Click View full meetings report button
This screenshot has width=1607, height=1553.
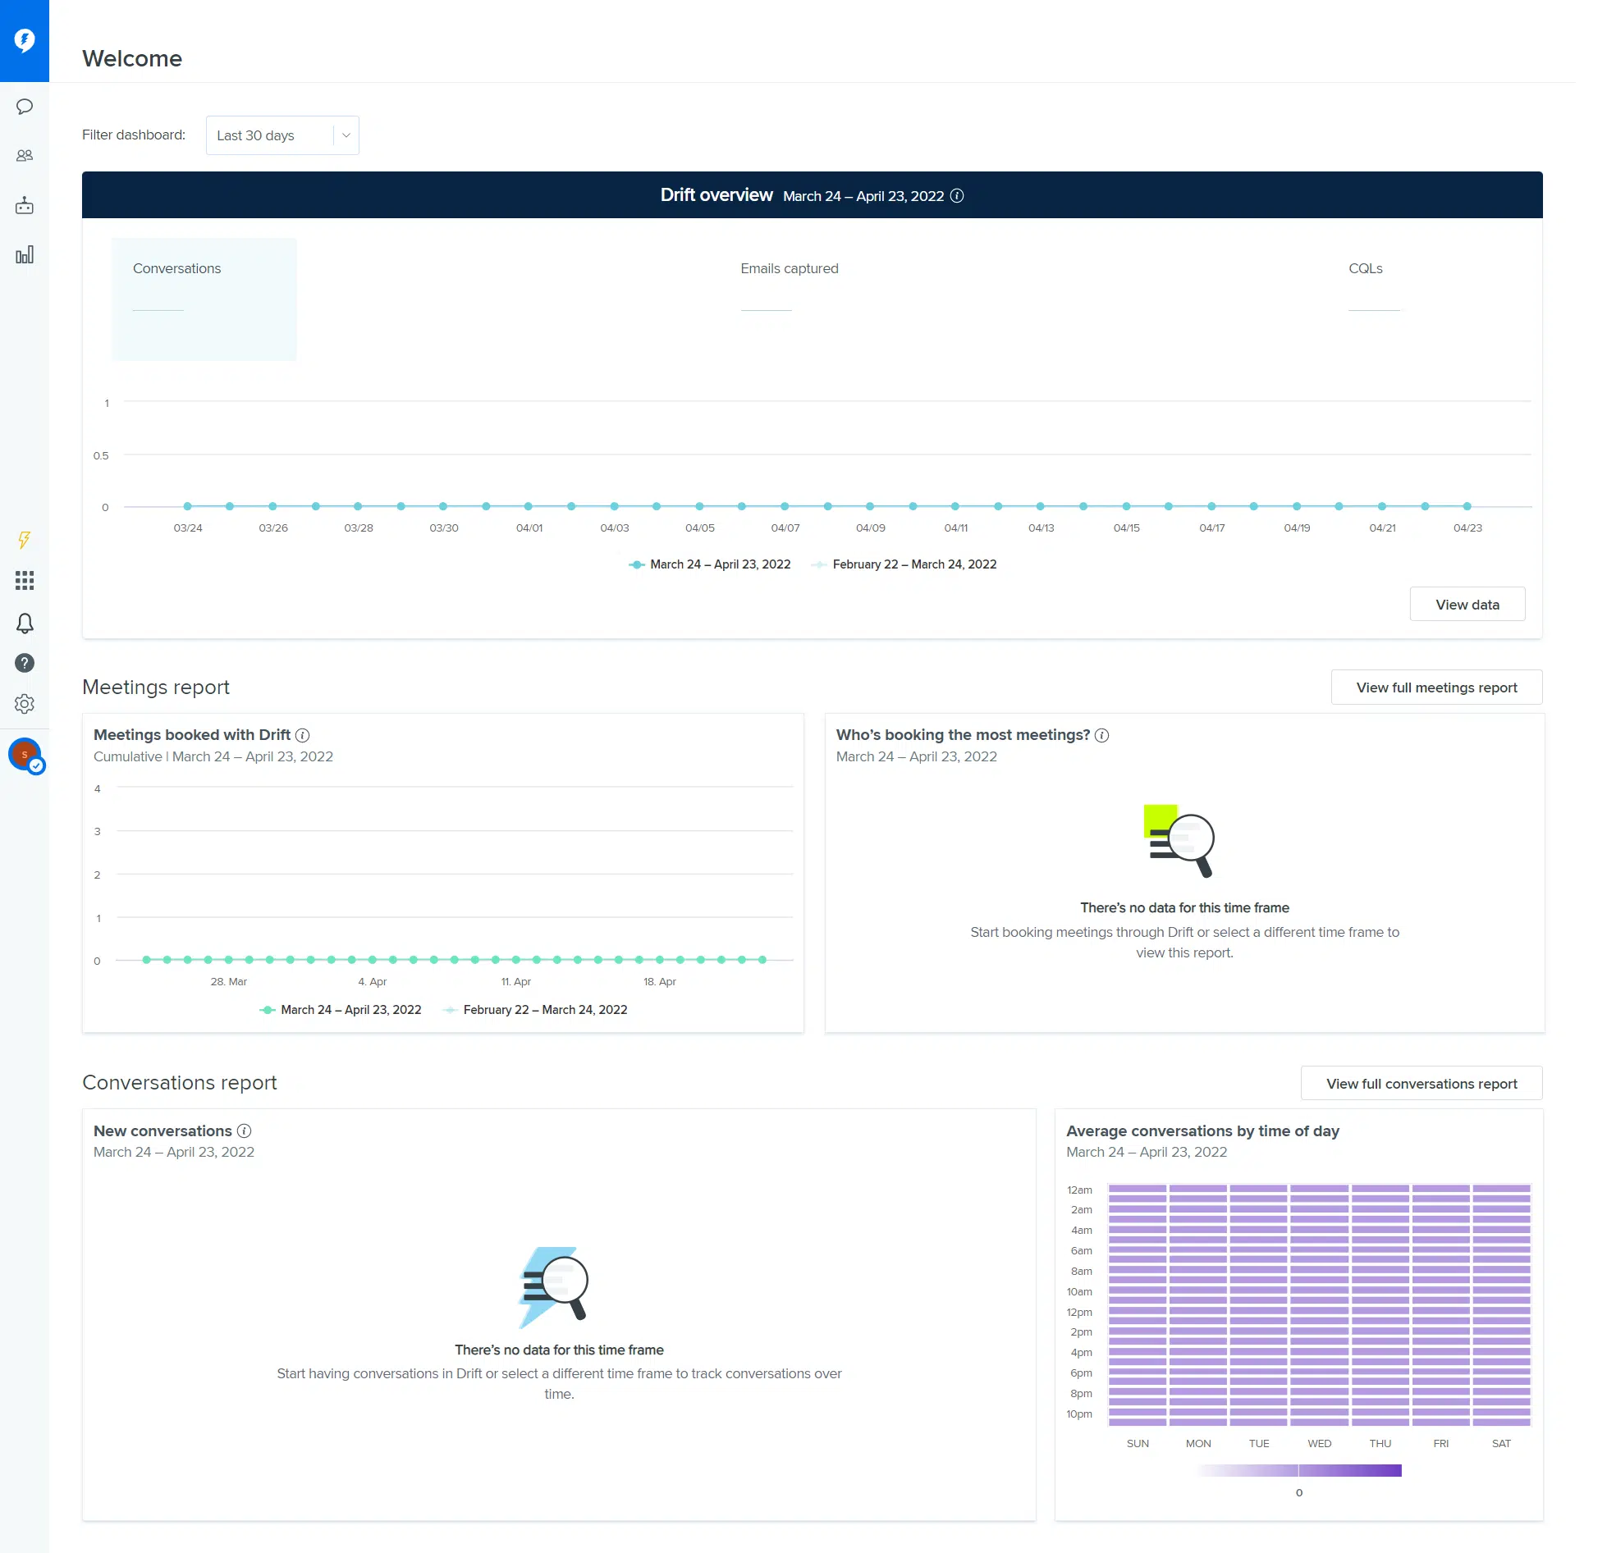tap(1436, 687)
